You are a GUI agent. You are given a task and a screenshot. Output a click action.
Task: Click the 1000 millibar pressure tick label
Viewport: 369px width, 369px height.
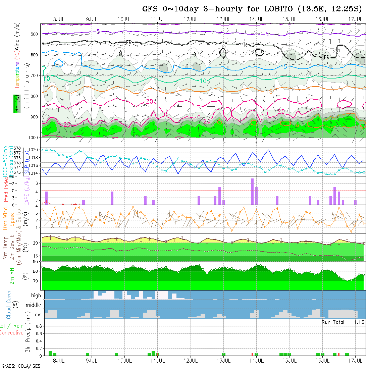34,138
